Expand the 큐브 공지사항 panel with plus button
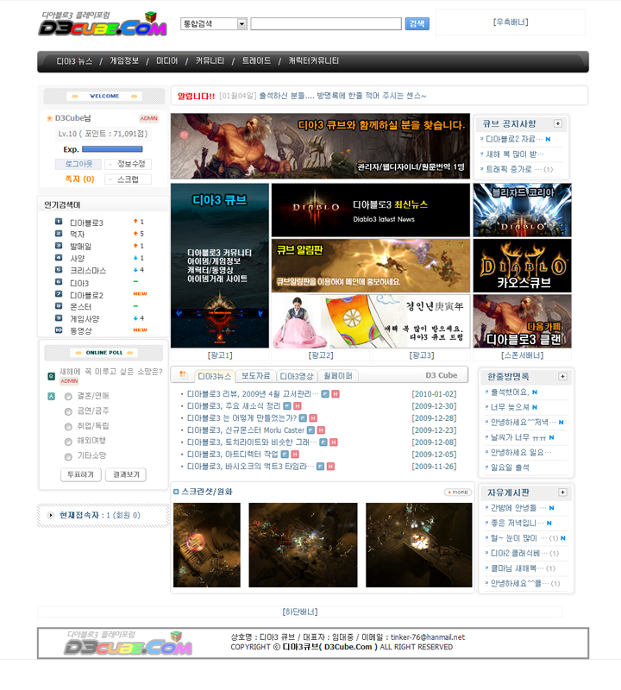The height and width of the screenshot is (690, 621). pos(558,123)
